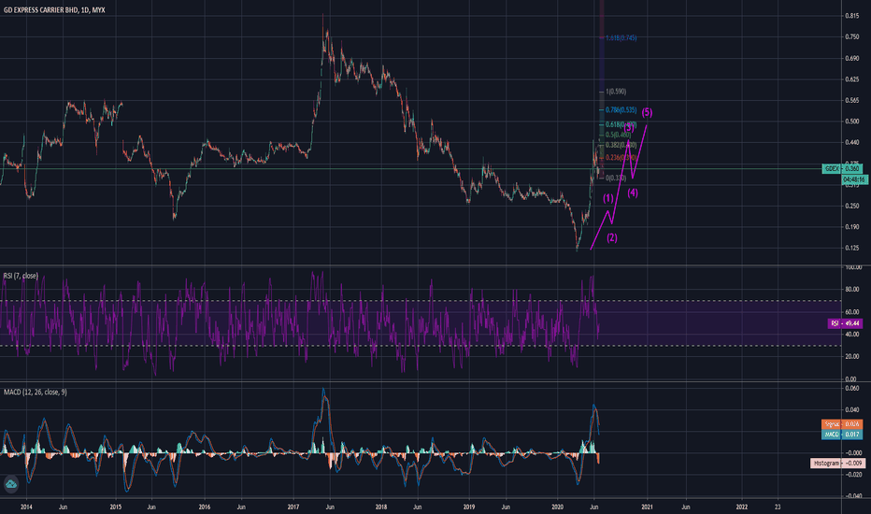Screen dimensions: 871x514
Task: Click the 0.750 price axis label
Action: [852, 37]
